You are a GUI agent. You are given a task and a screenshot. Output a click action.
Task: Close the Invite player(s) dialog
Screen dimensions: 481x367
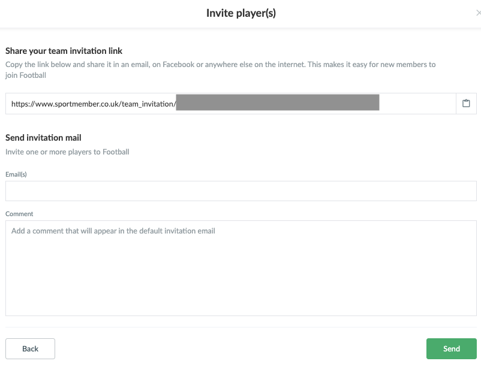pyautogui.click(x=478, y=13)
